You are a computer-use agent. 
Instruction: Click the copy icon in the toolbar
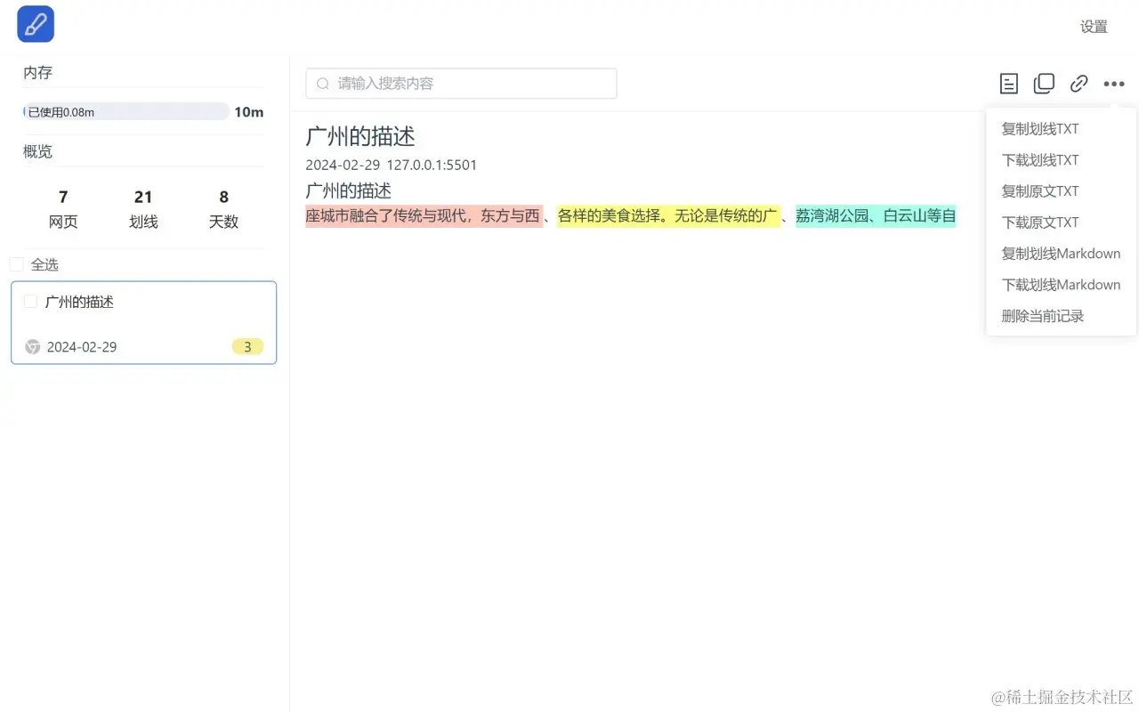click(x=1044, y=82)
